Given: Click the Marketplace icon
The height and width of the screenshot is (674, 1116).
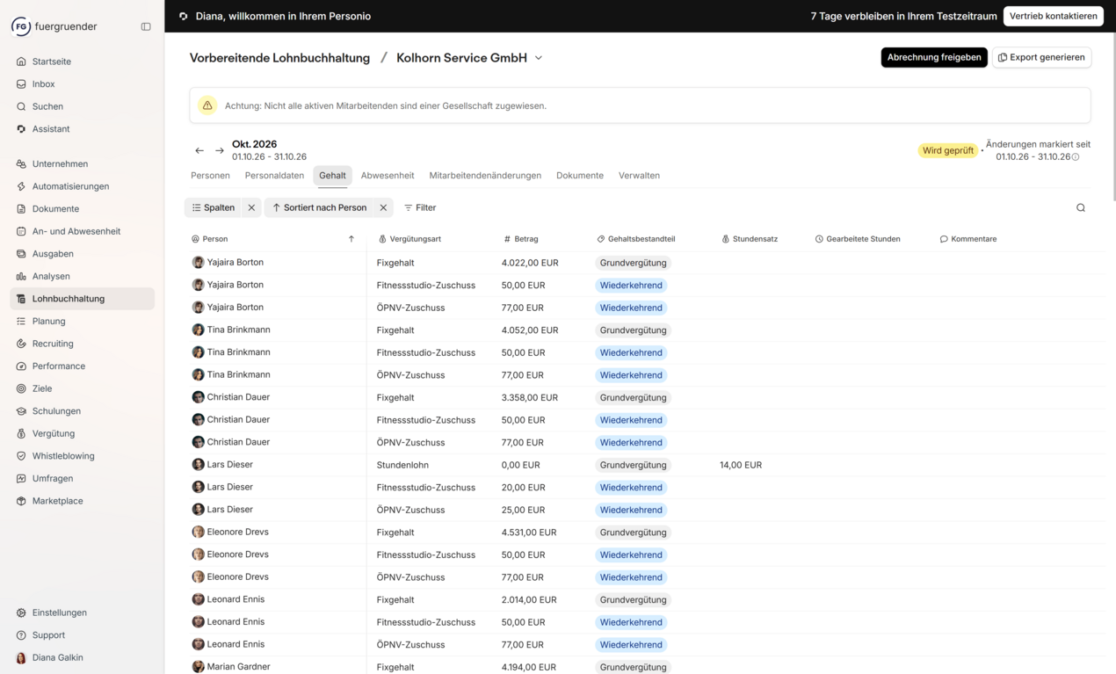Looking at the screenshot, I should [x=21, y=501].
